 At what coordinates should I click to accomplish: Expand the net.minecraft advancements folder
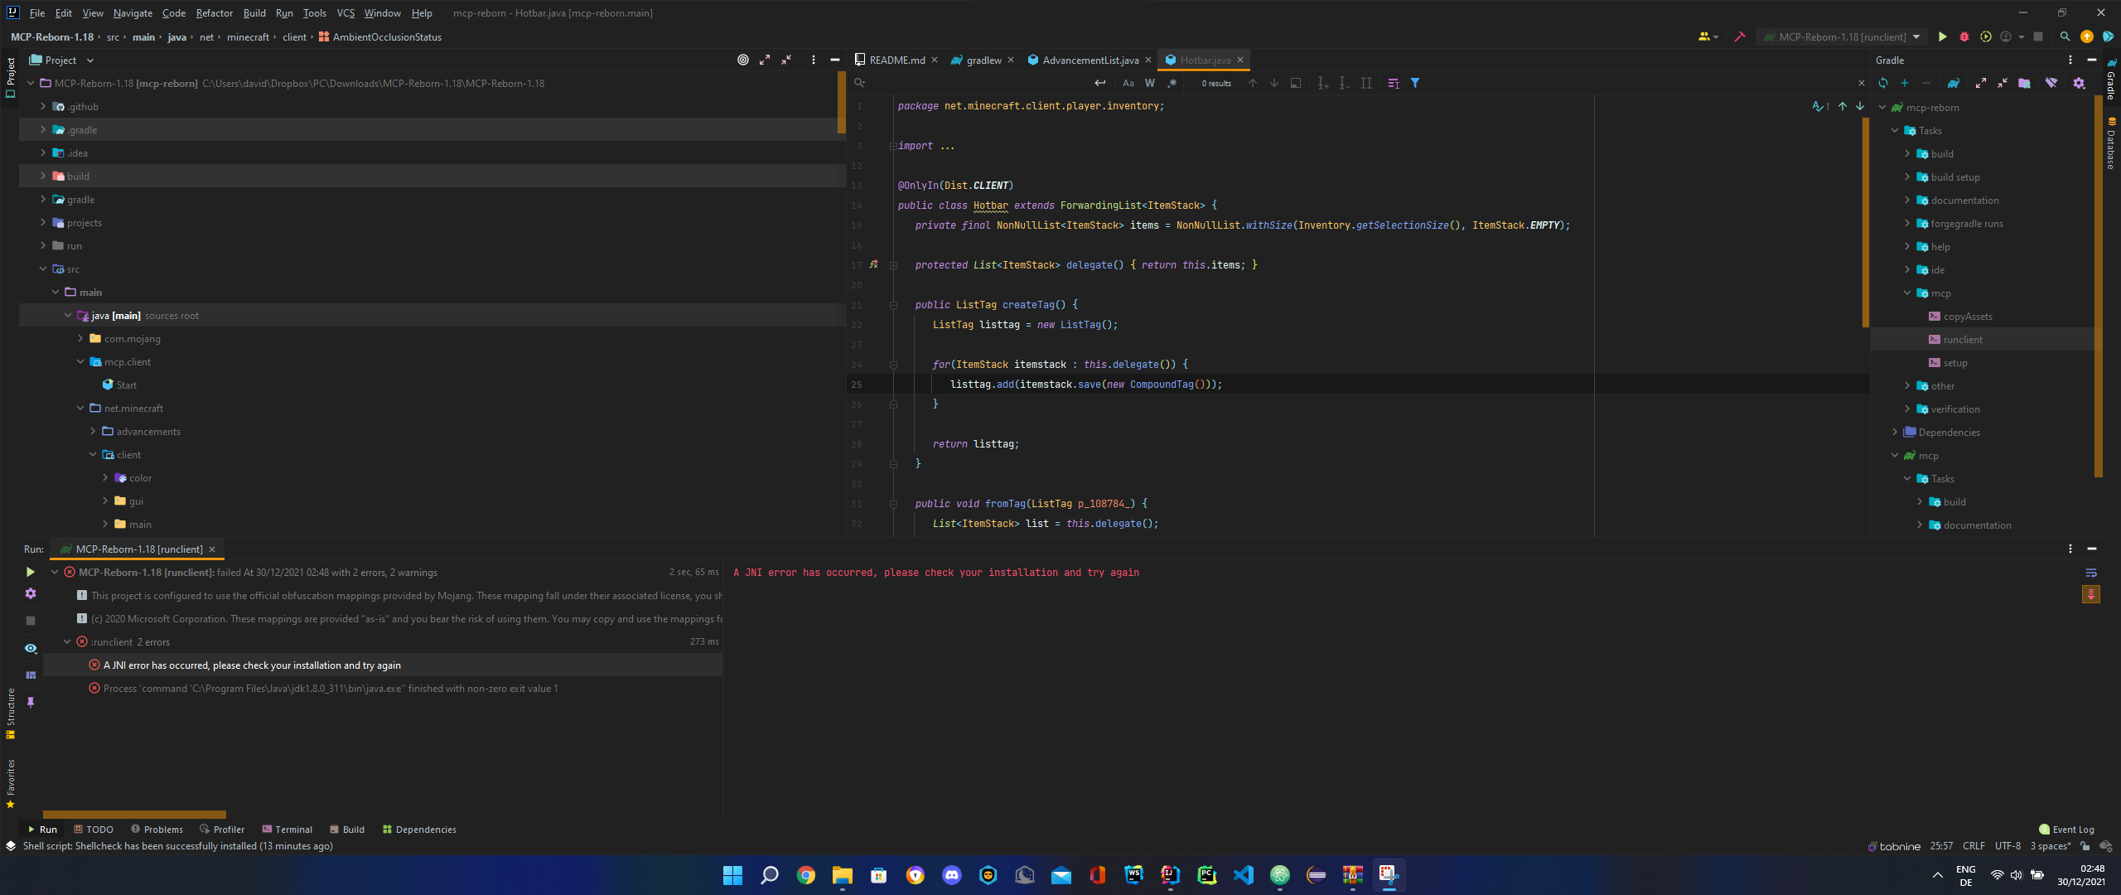(x=94, y=431)
